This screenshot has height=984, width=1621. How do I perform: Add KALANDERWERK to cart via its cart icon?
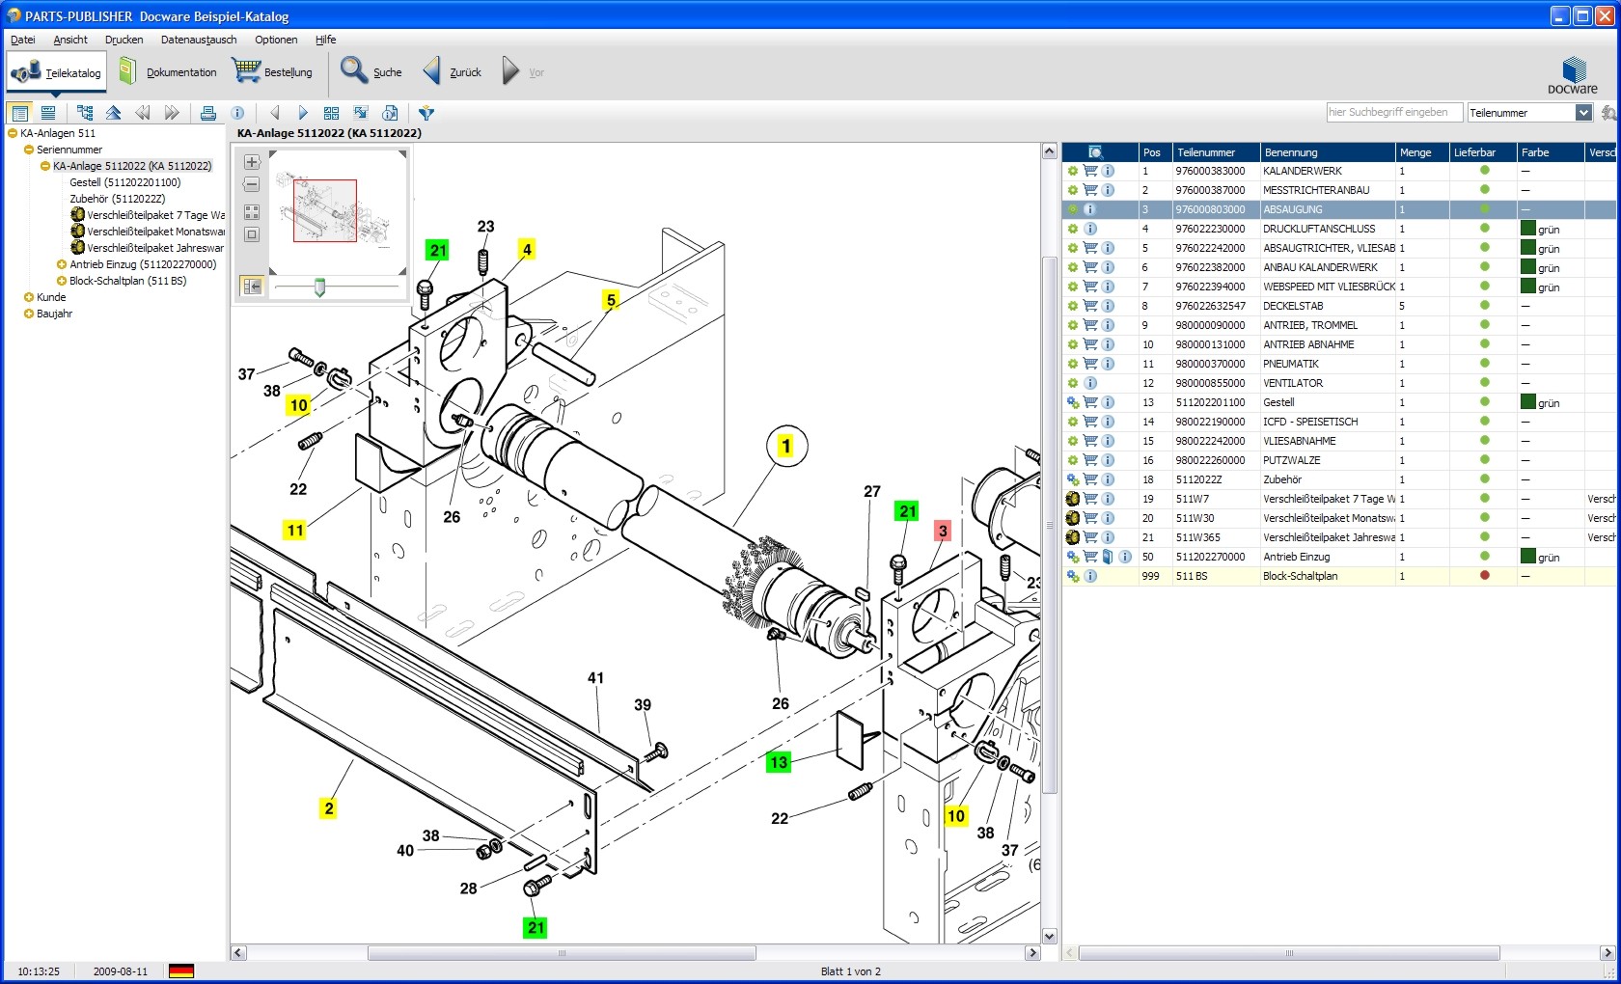tap(1090, 171)
